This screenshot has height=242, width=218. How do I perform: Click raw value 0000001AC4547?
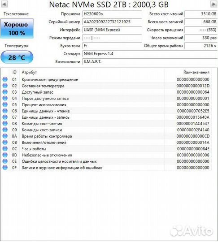[193, 124]
